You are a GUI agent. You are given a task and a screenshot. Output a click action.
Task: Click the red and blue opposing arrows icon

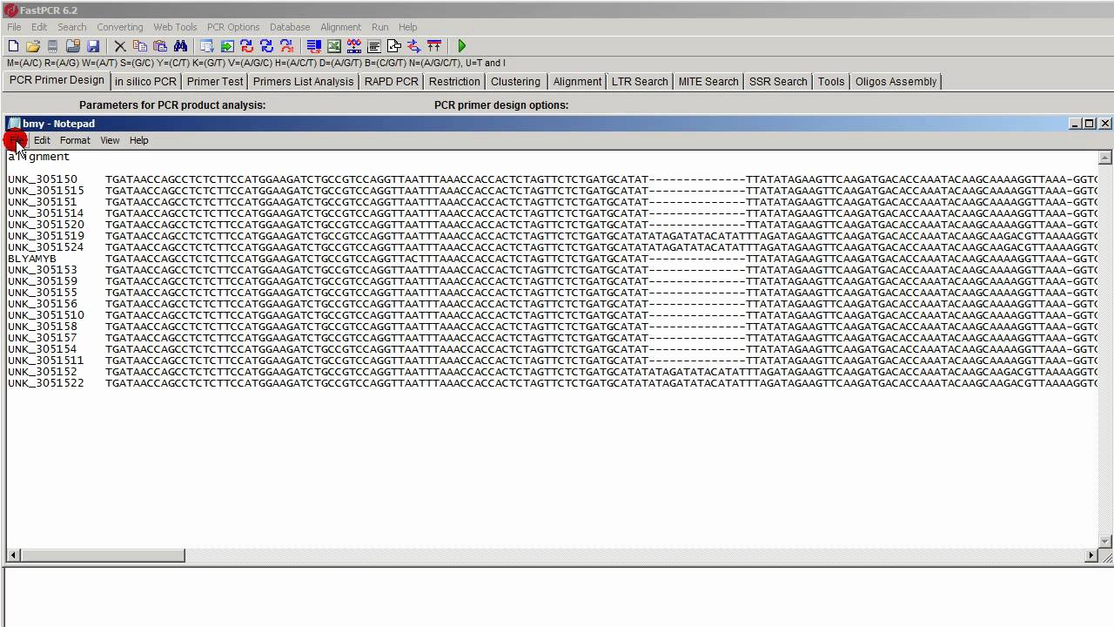[x=414, y=46]
